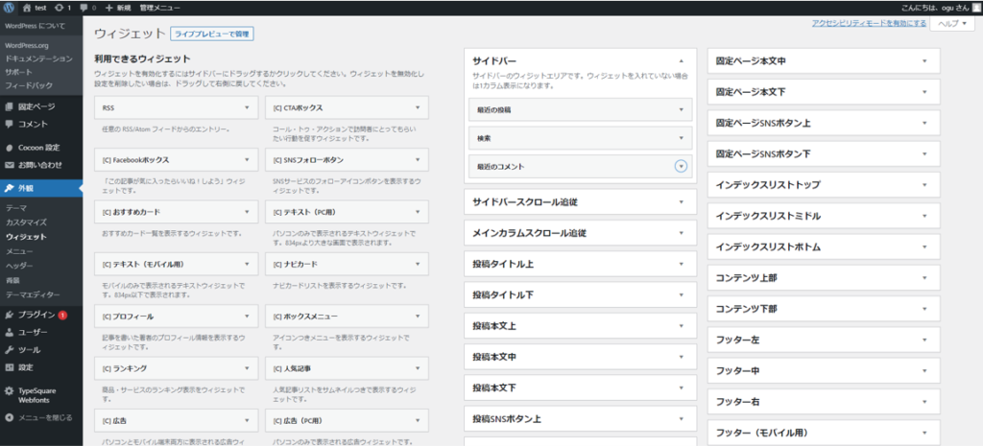Open the ヘルプ dropdown tab

coord(952,23)
